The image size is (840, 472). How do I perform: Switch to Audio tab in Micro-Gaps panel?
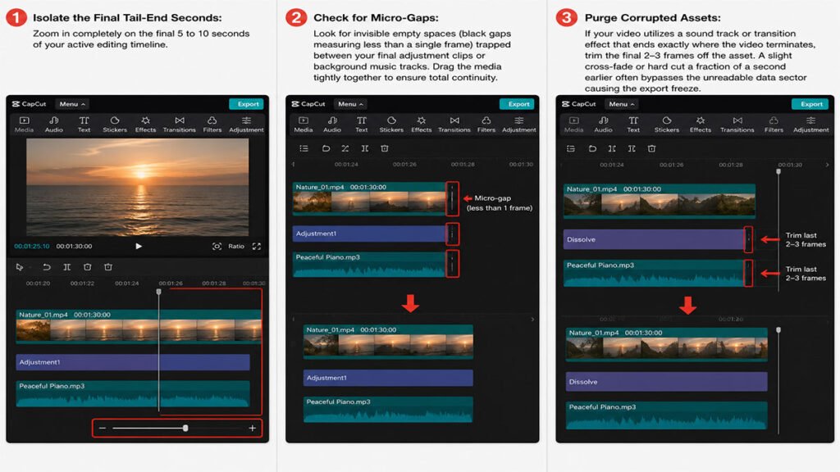(332, 125)
